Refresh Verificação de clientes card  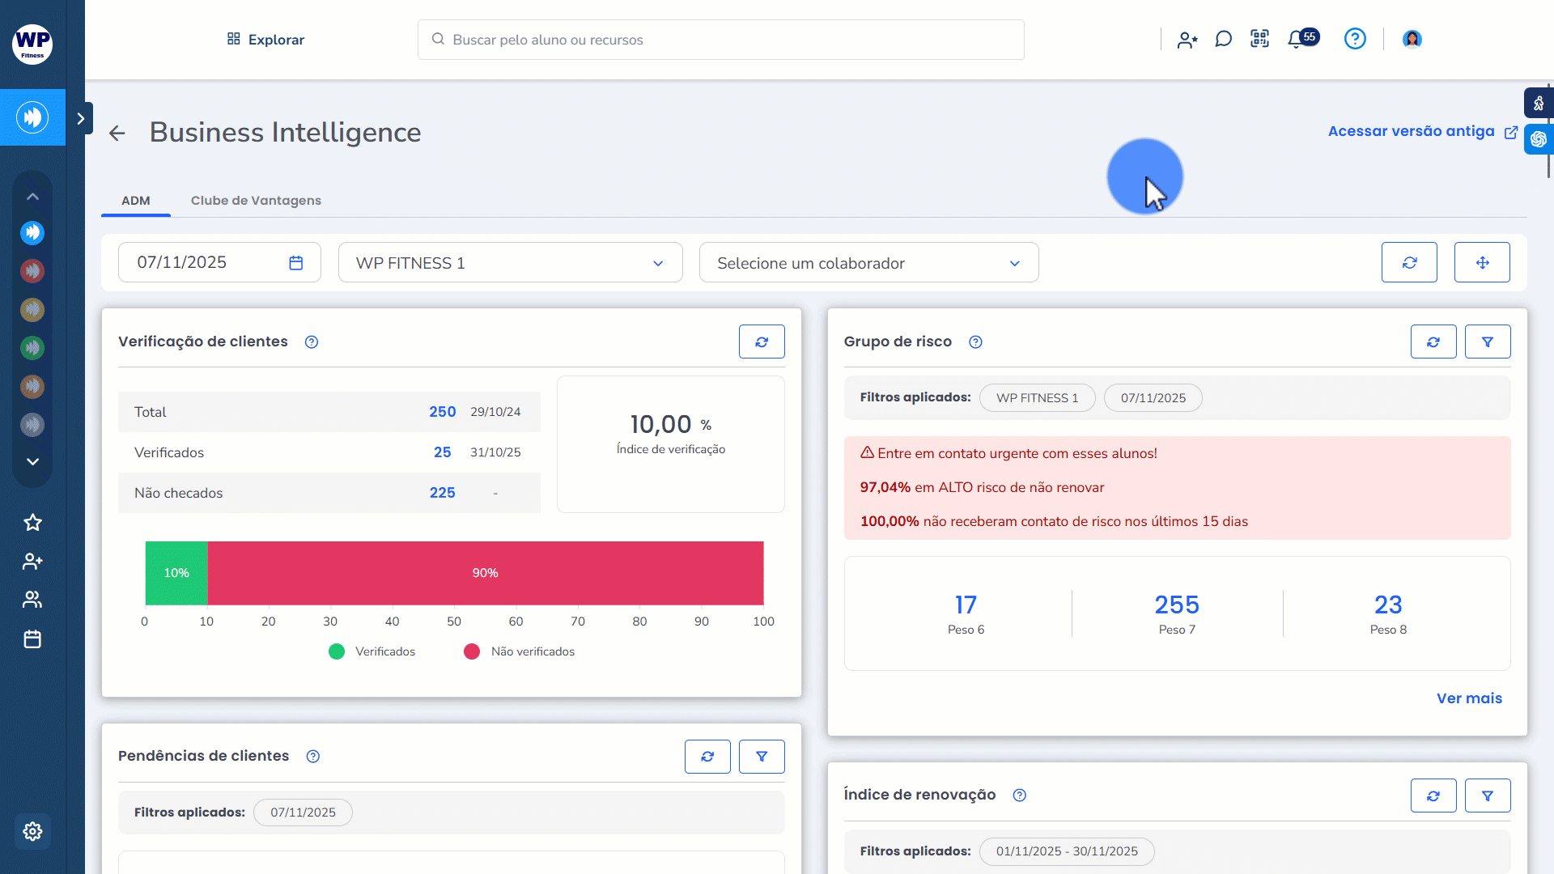click(x=761, y=342)
